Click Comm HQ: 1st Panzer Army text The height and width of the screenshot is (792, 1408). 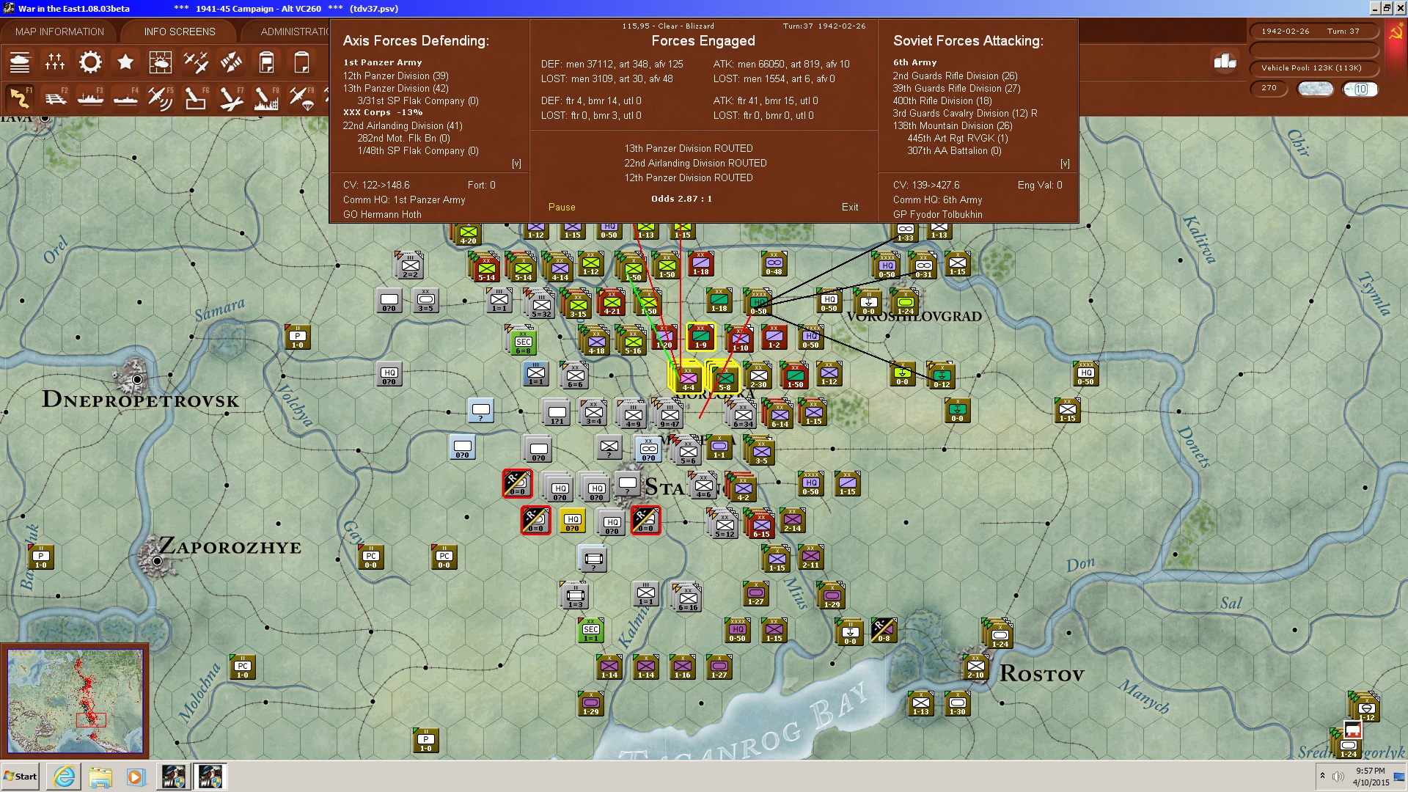pyautogui.click(x=404, y=200)
